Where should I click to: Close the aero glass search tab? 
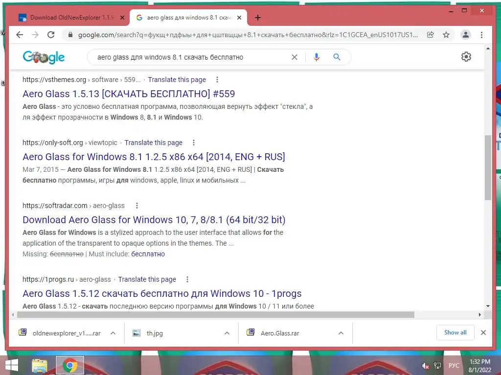[239, 18]
